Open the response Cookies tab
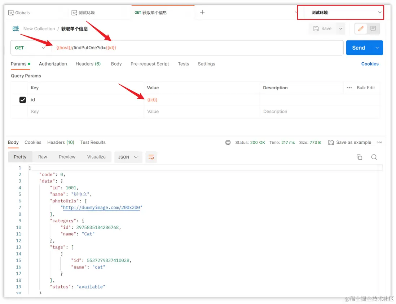Image resolution: width=396 pixels, height=304 pixels. [x=33, y=143]
